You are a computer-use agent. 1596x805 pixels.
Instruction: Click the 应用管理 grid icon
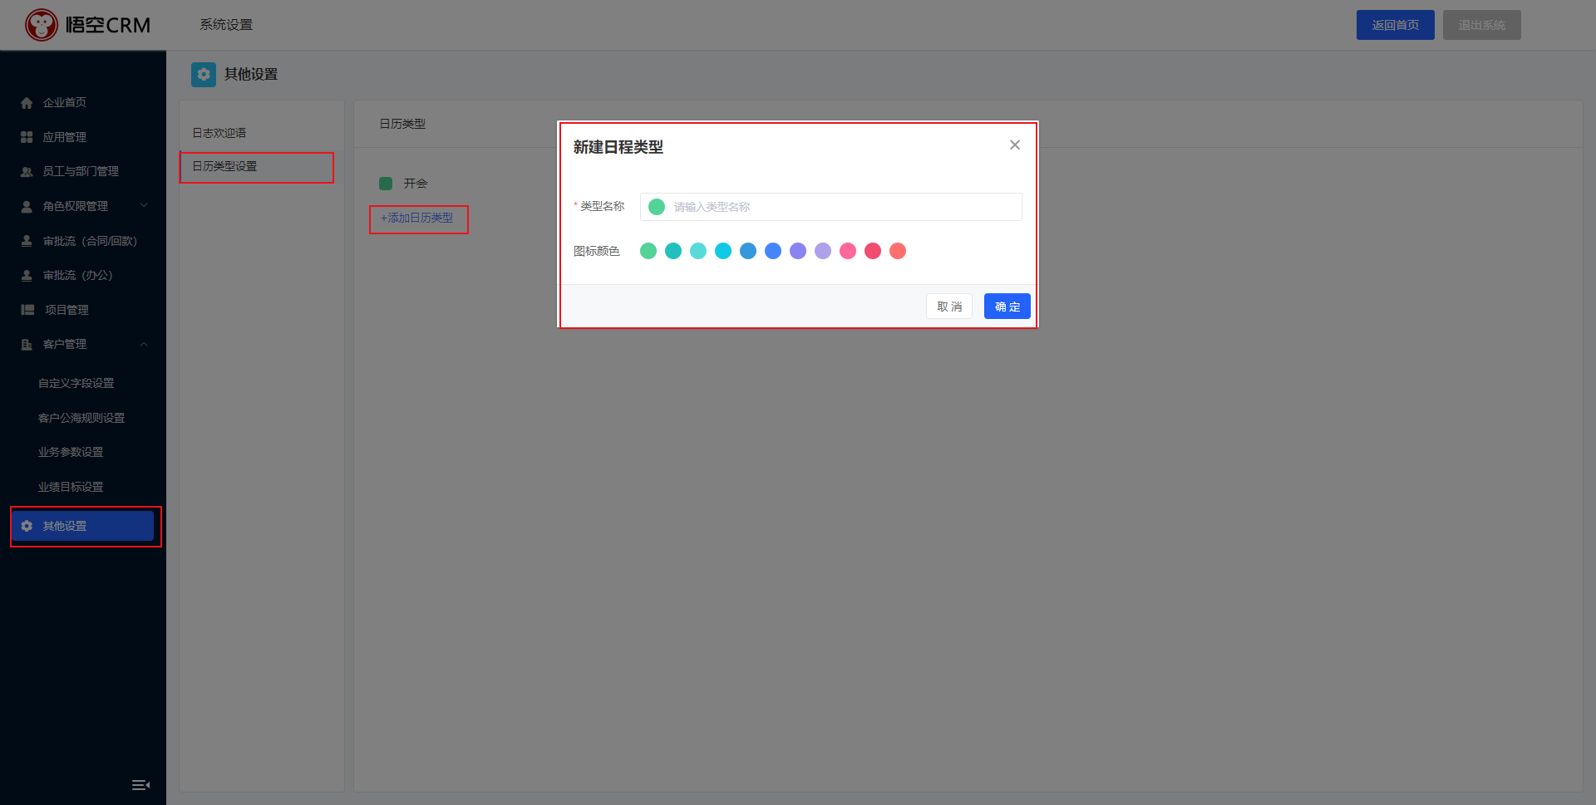coord(27,137)
